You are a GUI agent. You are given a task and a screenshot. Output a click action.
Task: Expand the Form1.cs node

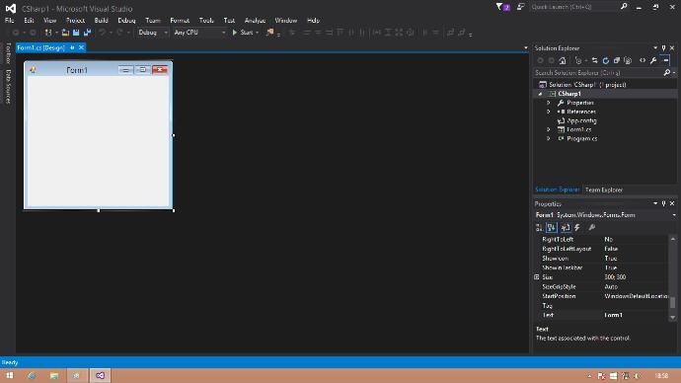click(x=549, y=129)
